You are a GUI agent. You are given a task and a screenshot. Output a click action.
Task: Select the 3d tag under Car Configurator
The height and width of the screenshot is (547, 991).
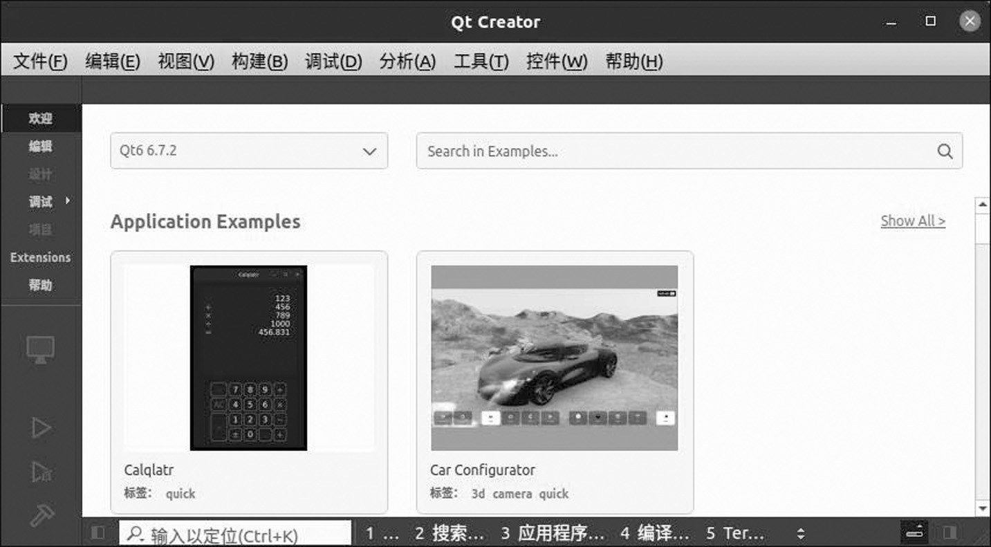(x=478, y=494)
